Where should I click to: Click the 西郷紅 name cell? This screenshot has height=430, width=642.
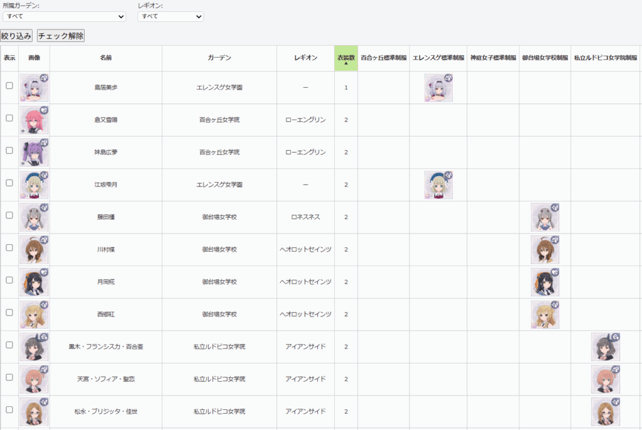(105, 315)
